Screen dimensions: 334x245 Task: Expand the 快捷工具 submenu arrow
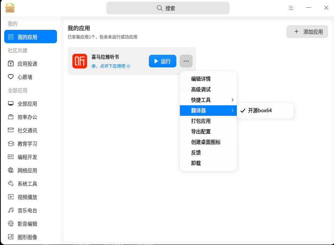(232, 100)
